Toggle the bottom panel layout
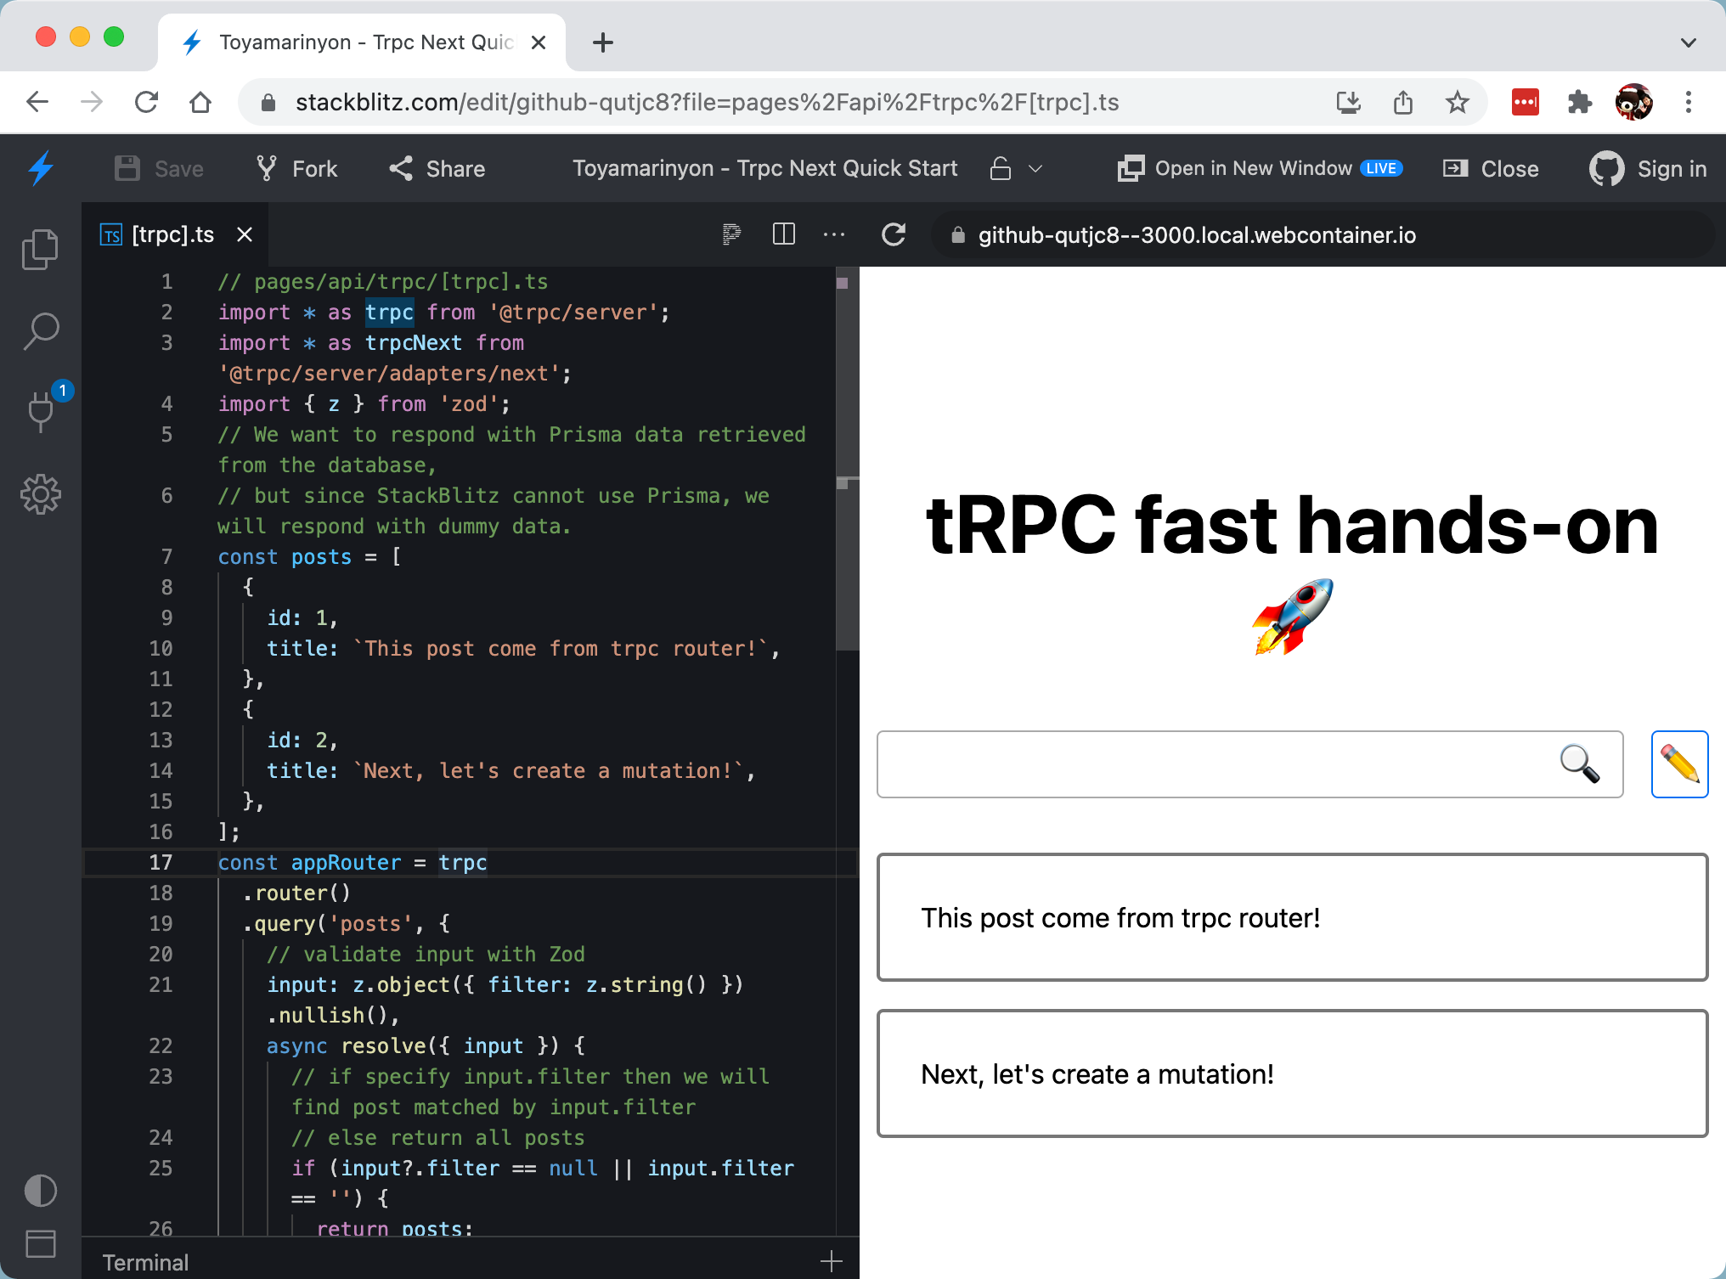Image resolution: width=1726 pixels, height=1279 pixels. pos(40,1244)
